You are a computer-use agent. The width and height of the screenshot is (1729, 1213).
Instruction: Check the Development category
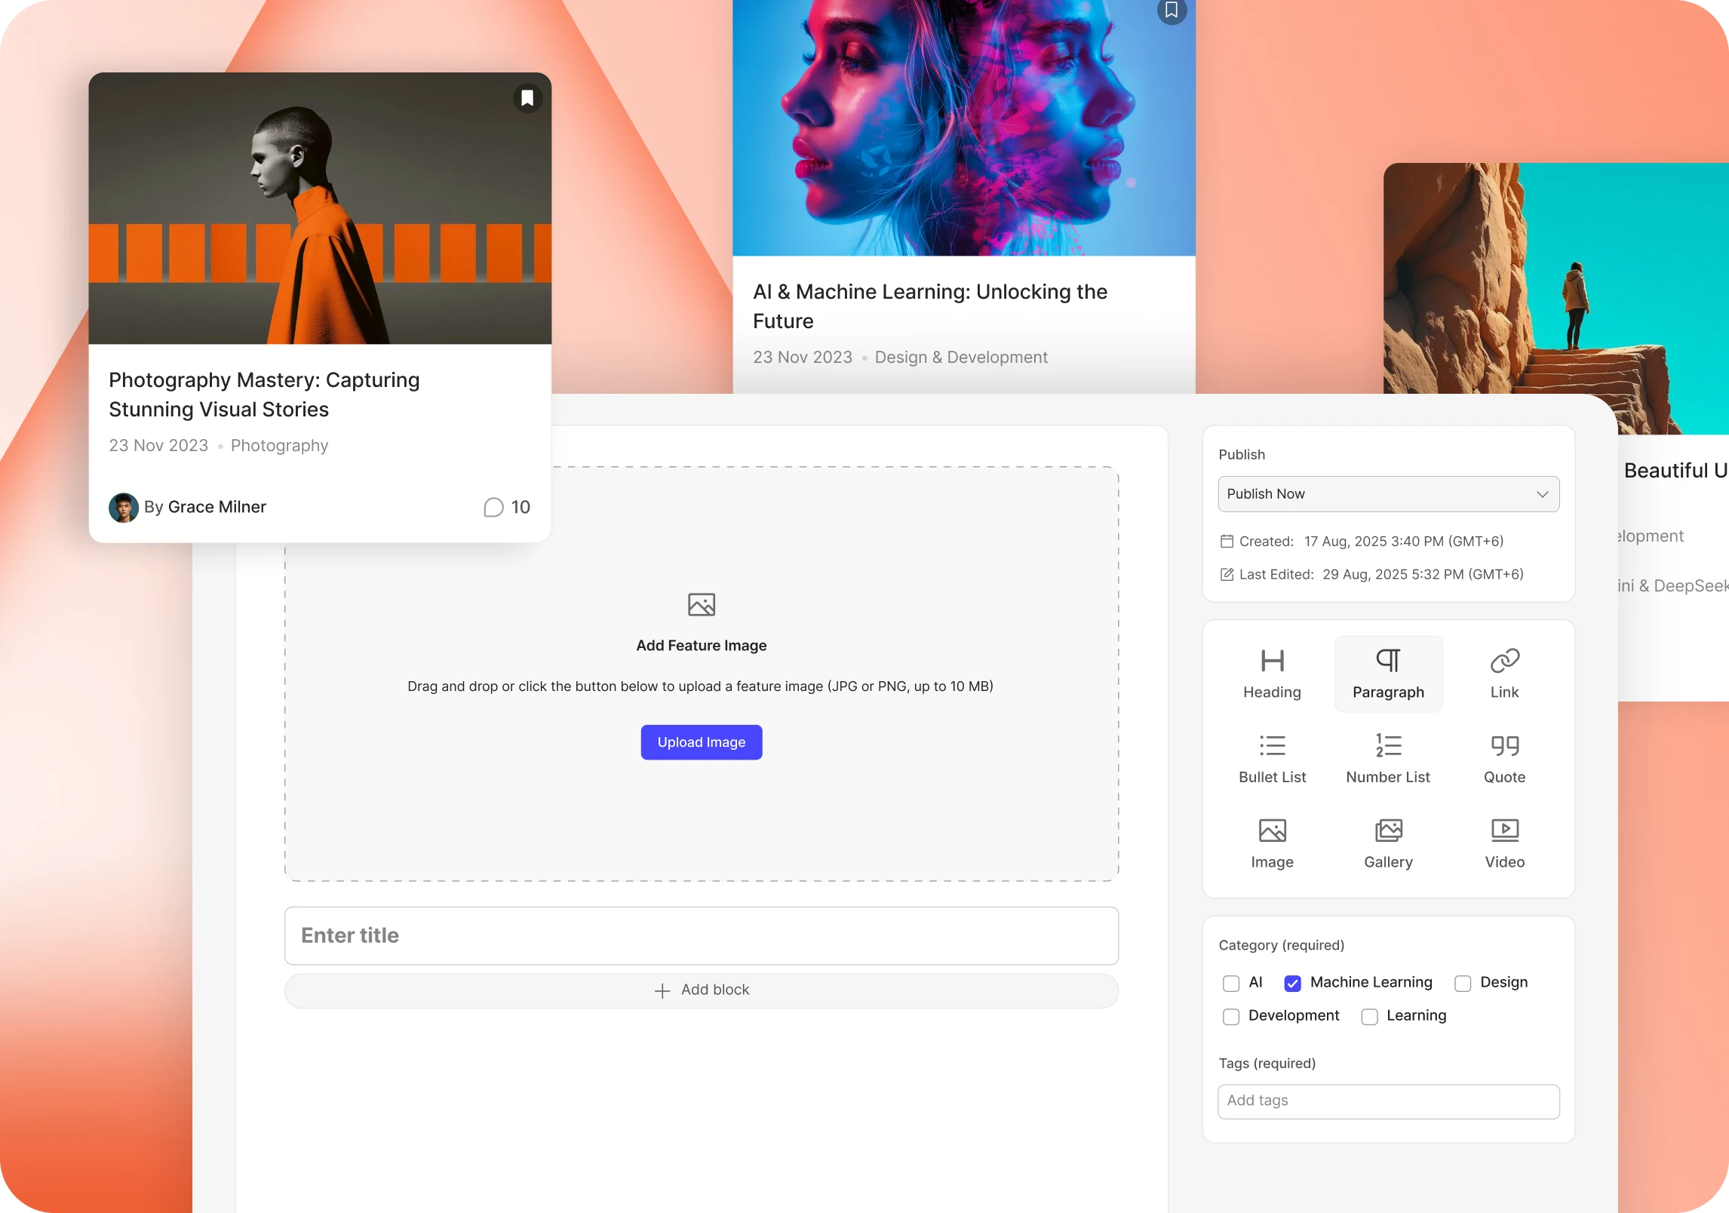[1231, 1016]
